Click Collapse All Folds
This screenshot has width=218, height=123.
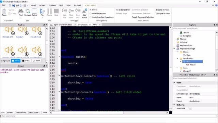click(x=163, y=14)
